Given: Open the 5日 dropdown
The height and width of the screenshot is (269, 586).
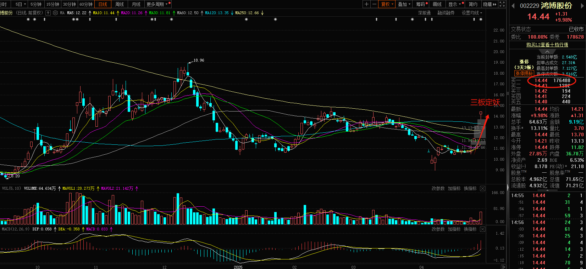Looking at the screenshot, I should coord(21,4).
